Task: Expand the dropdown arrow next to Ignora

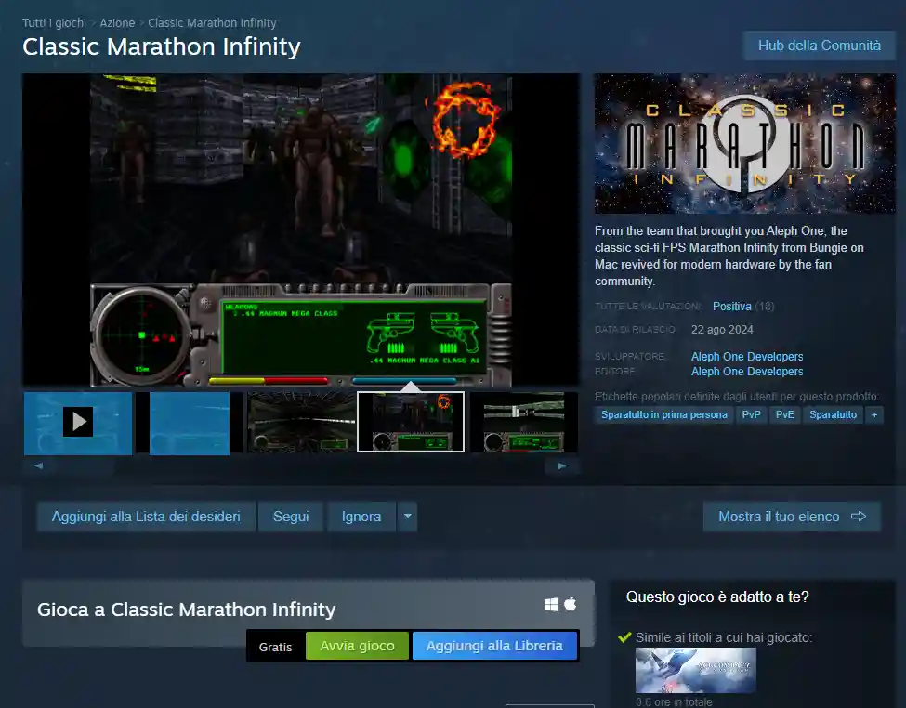Action: click(407, 517)
